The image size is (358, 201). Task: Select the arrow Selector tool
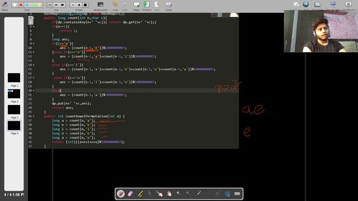[x=150, y=194]
